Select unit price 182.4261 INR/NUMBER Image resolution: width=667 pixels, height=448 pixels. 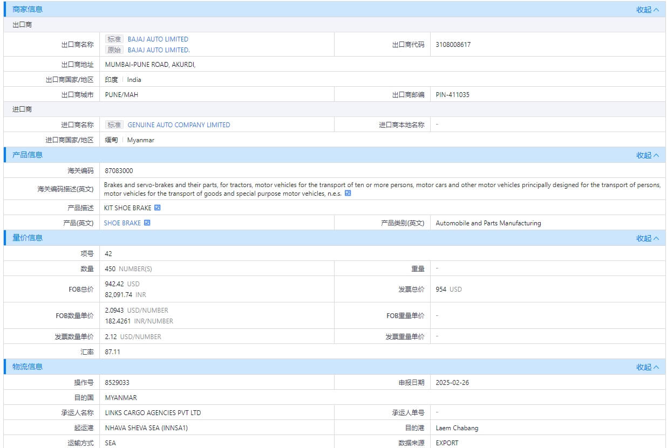139,321
